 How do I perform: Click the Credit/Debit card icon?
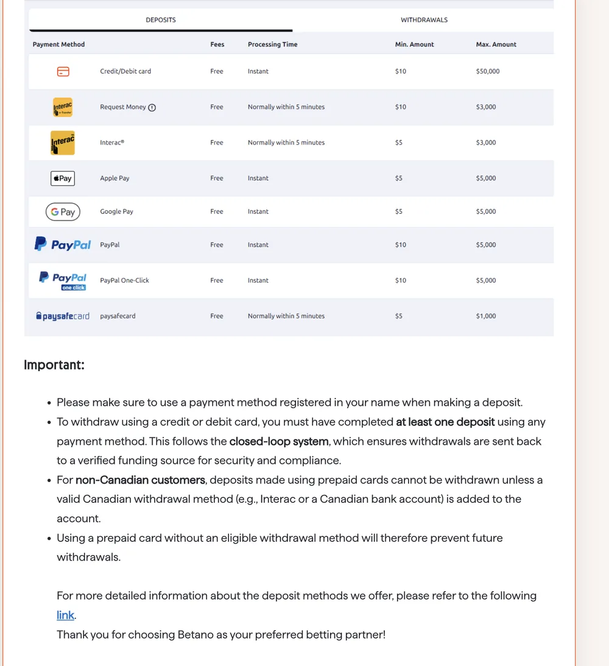pyautogui.click(x=63, y=71)
